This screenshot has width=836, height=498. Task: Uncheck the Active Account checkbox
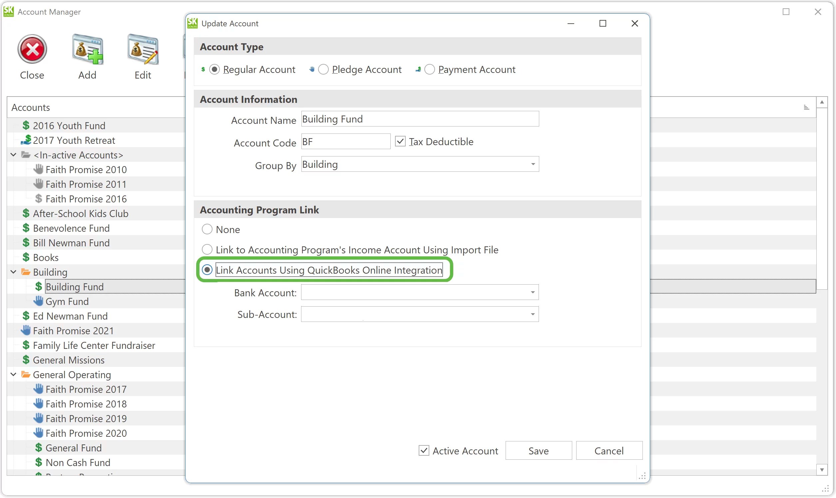424,450
